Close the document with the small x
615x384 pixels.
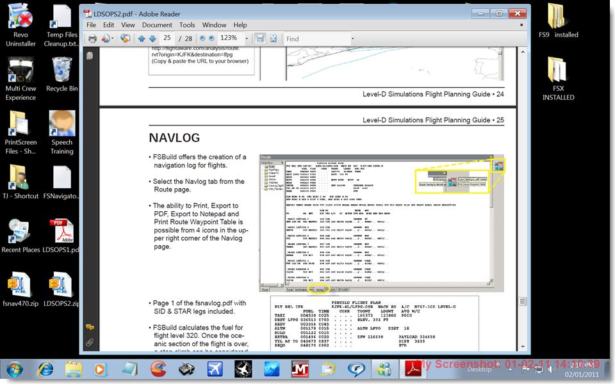(x=521, y=25)
